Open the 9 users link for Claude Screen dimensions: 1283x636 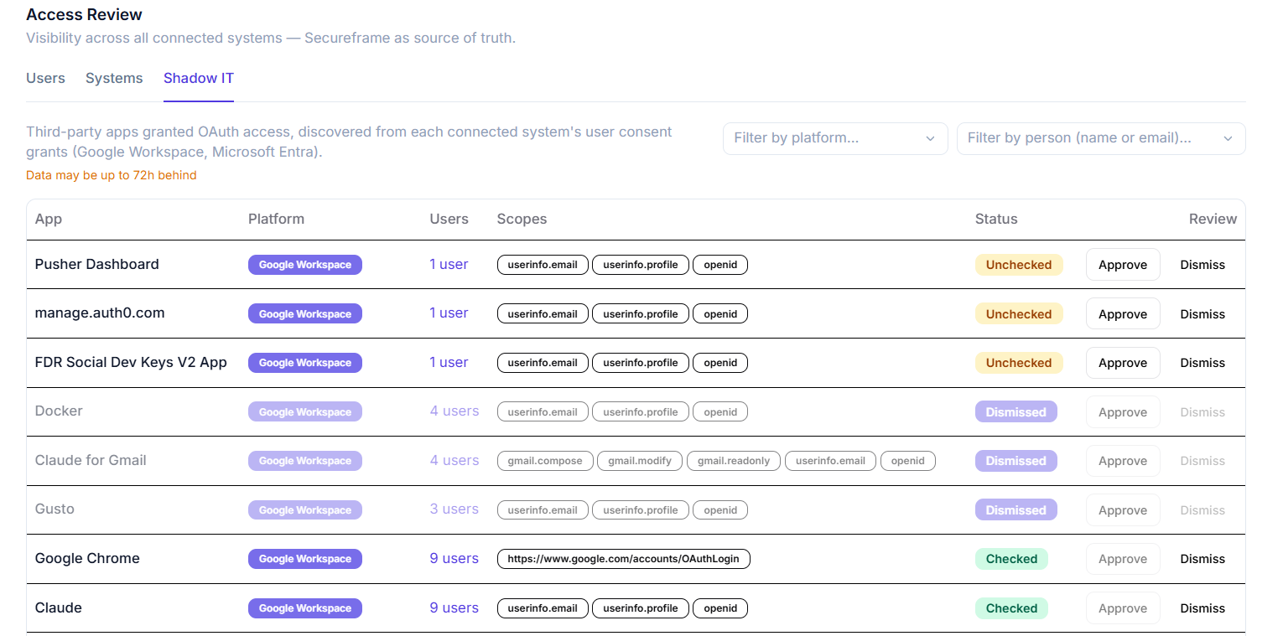click(455, 608)
